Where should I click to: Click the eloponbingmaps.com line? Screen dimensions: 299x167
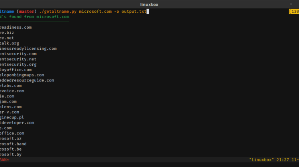tap(22, 75)
